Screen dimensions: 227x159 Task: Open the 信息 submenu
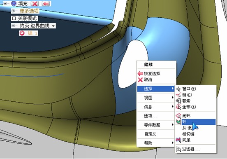156,107
